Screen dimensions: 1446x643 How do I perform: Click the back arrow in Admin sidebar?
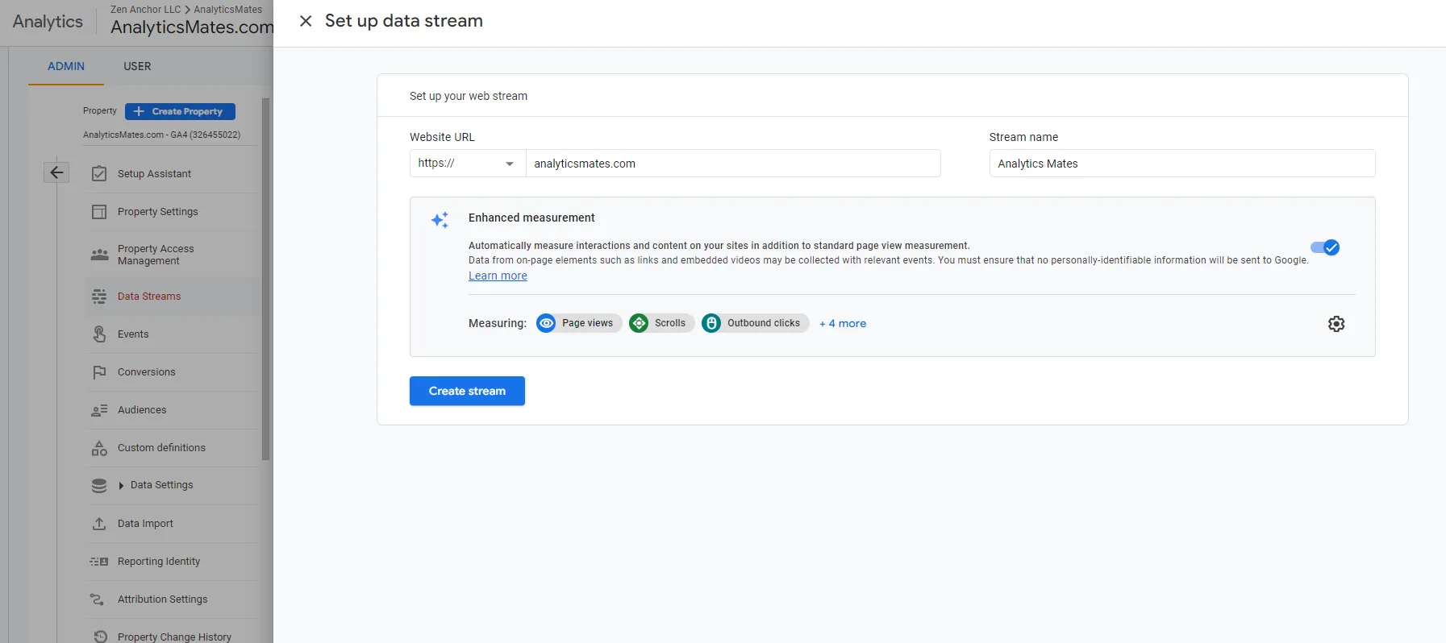56,172
